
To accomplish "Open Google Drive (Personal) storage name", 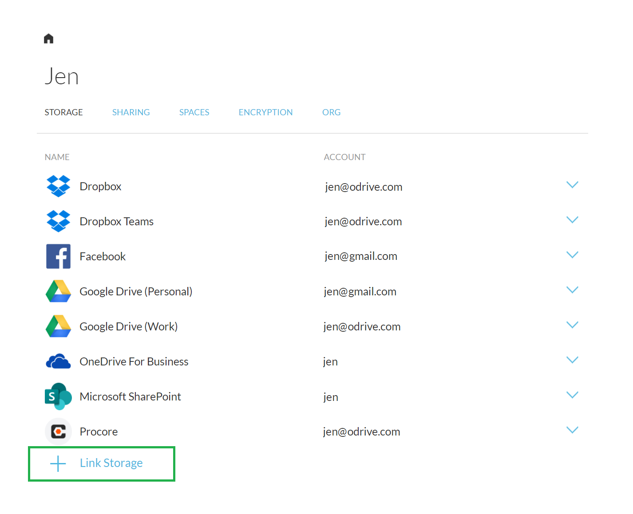I will pos(136,291).
